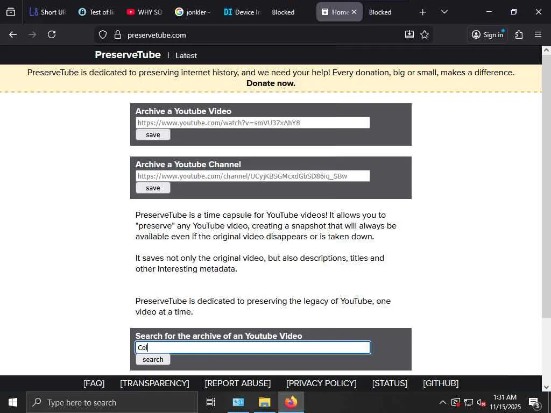Open the FAQ footer link
Image resolution: width=551 pixels, height=413 pixels.
[x=94, y=383]
